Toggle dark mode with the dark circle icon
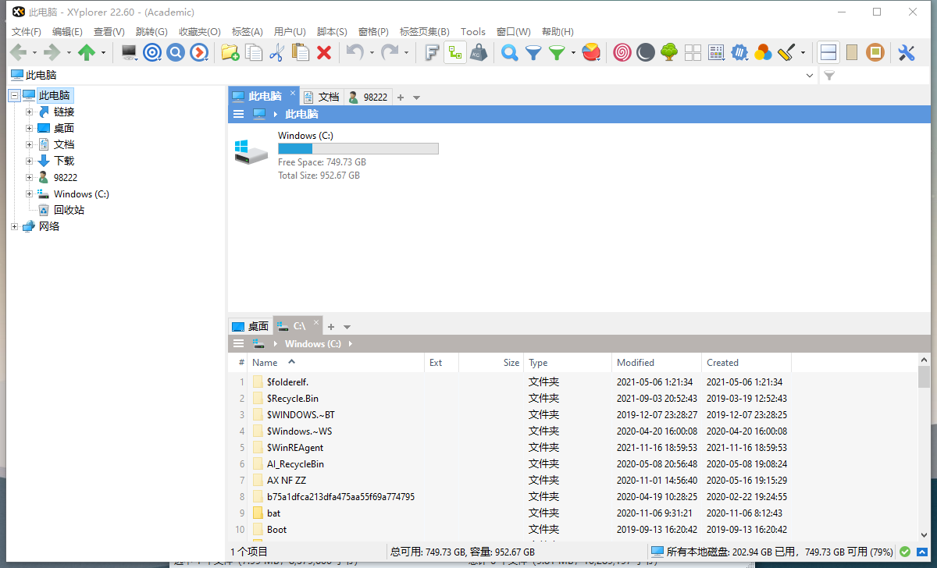This screenshot has height=568, width=937. click(x=646, y=52)
